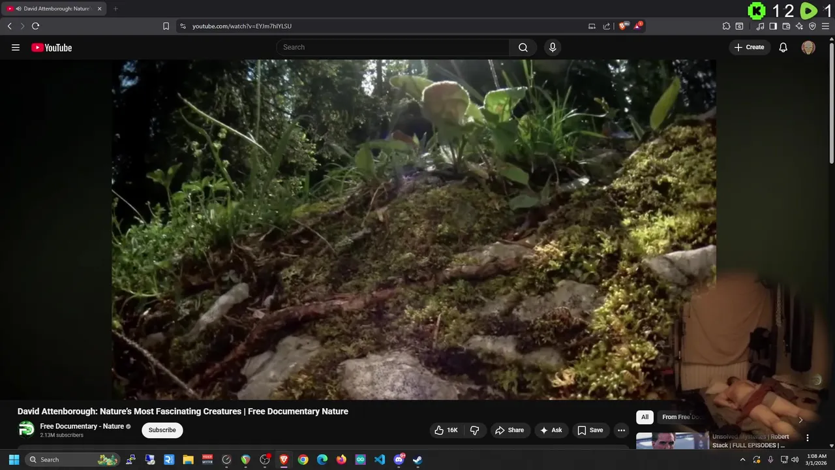Open the Brave Wallet icon
The height and width of the screenshot is (470, 835).
click(x=786, y=26)
